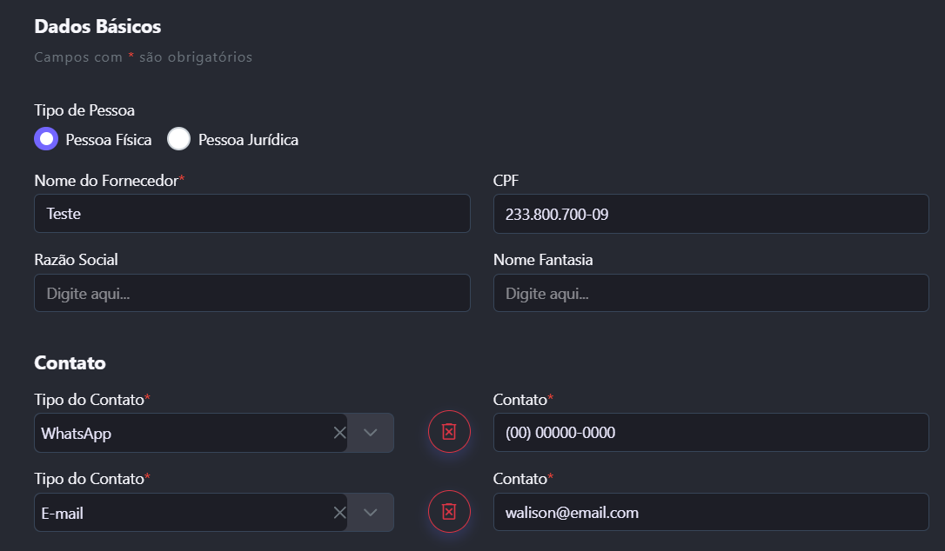The height and width of the screenshot is (551, 945).
Task: Clear the E-mail contact type selection
Action: (x=339, y=513)
